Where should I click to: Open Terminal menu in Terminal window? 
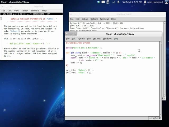click(x=35, y=11)
